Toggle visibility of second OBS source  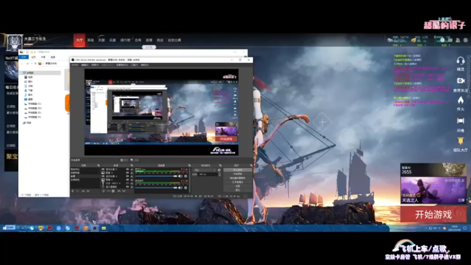128,173
